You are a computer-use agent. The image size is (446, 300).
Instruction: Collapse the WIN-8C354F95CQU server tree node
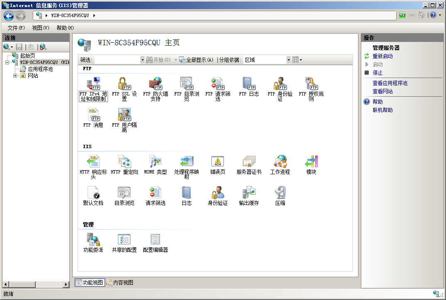(x=7, y=62)
